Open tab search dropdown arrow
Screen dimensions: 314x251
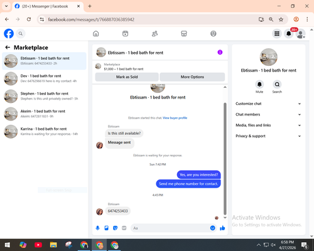[x=6, y=6]
